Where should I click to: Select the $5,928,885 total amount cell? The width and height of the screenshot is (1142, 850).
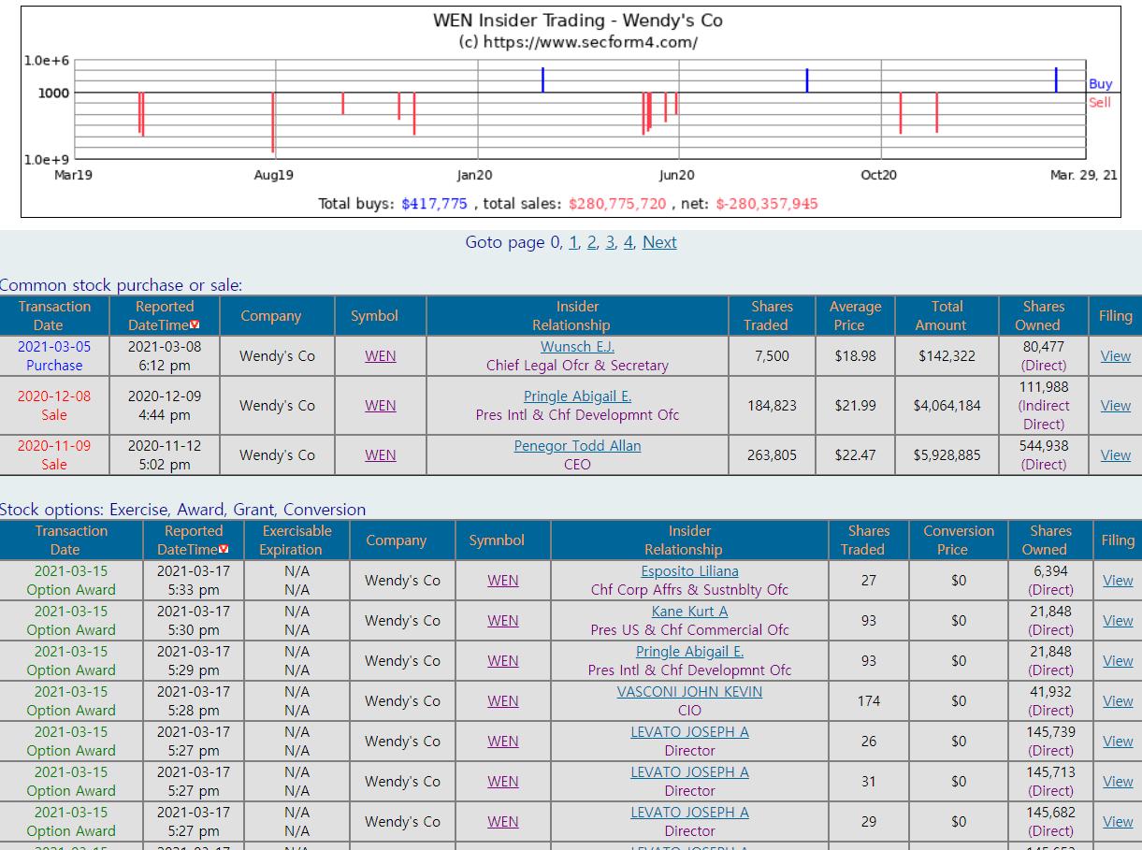(x=947, y=455)
